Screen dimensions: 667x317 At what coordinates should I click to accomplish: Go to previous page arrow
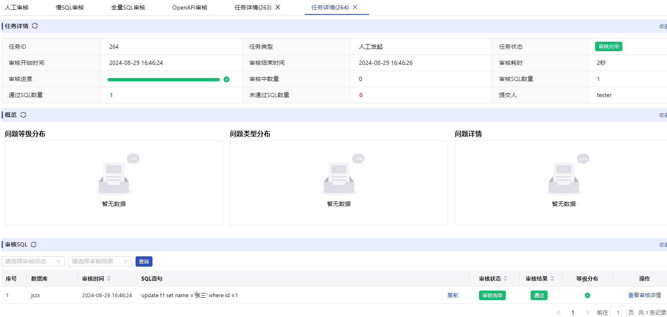[x=558, y=312]
